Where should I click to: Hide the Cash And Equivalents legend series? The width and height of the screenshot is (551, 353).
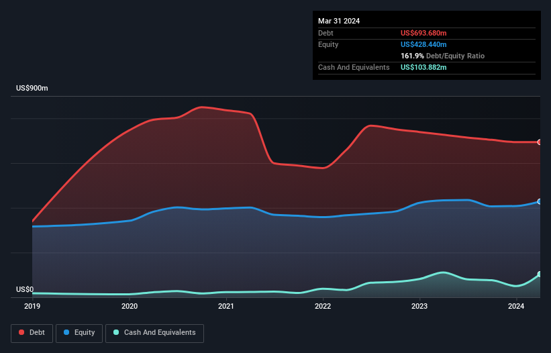[154, 333]
